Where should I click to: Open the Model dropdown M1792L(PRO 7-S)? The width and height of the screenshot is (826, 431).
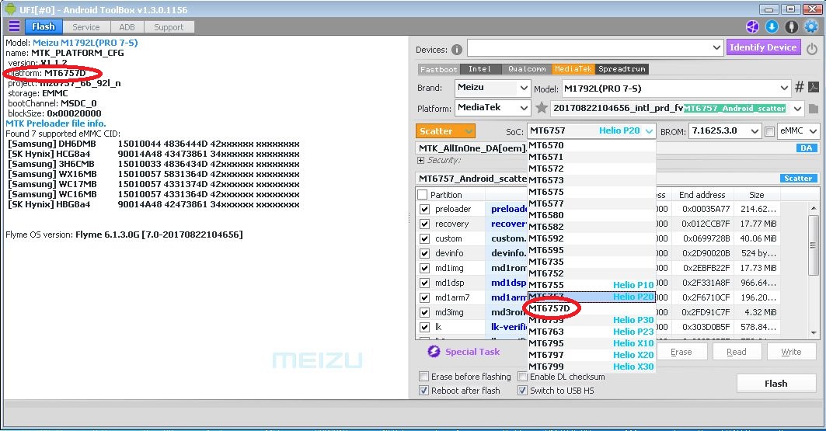[x=676, y=89]
